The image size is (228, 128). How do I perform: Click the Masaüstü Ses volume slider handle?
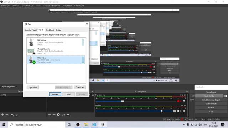[x=123, y=101]
